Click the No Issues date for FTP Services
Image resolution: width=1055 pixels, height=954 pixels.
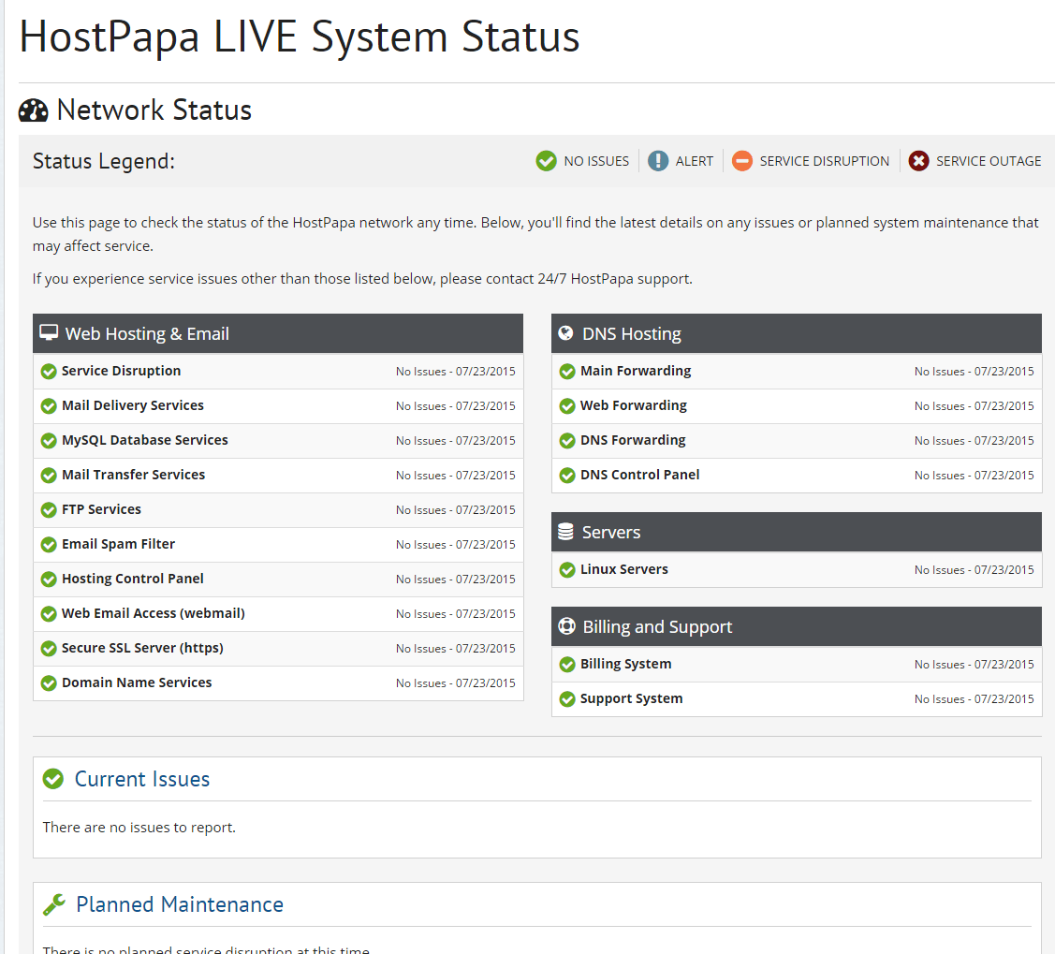[456, 510]
